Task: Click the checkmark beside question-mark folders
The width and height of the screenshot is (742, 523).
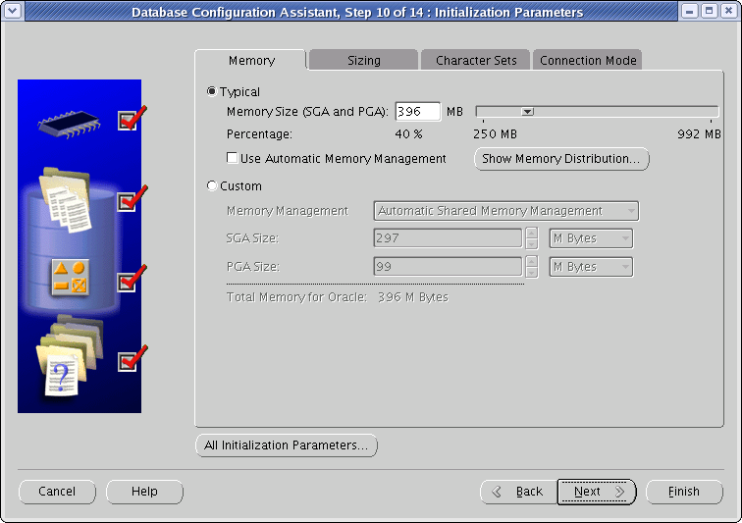Action: [132, 359]
